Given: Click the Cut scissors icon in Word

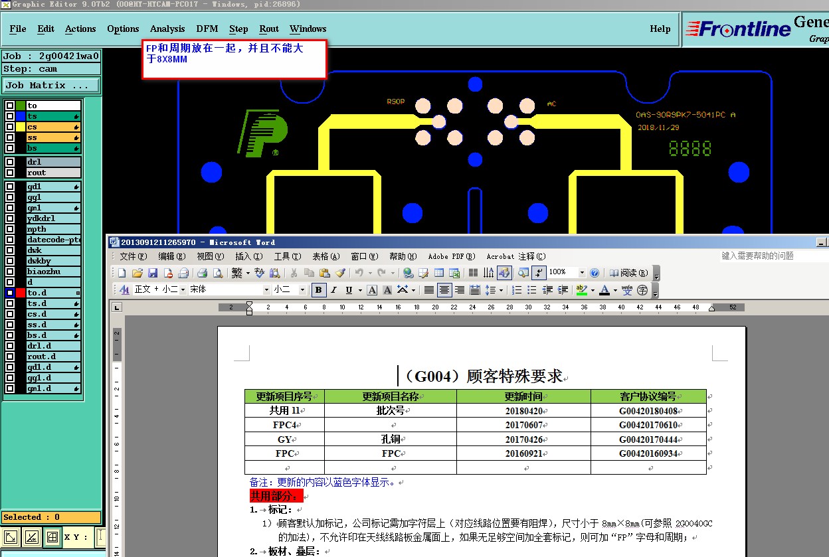Looking at the screenshot, I should 294,273.
